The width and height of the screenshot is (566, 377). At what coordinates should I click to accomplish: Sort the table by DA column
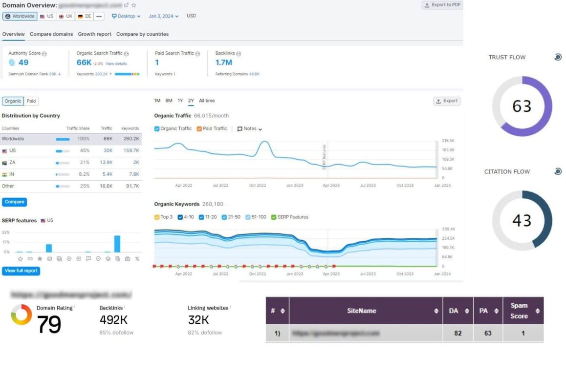pos(458,311)
